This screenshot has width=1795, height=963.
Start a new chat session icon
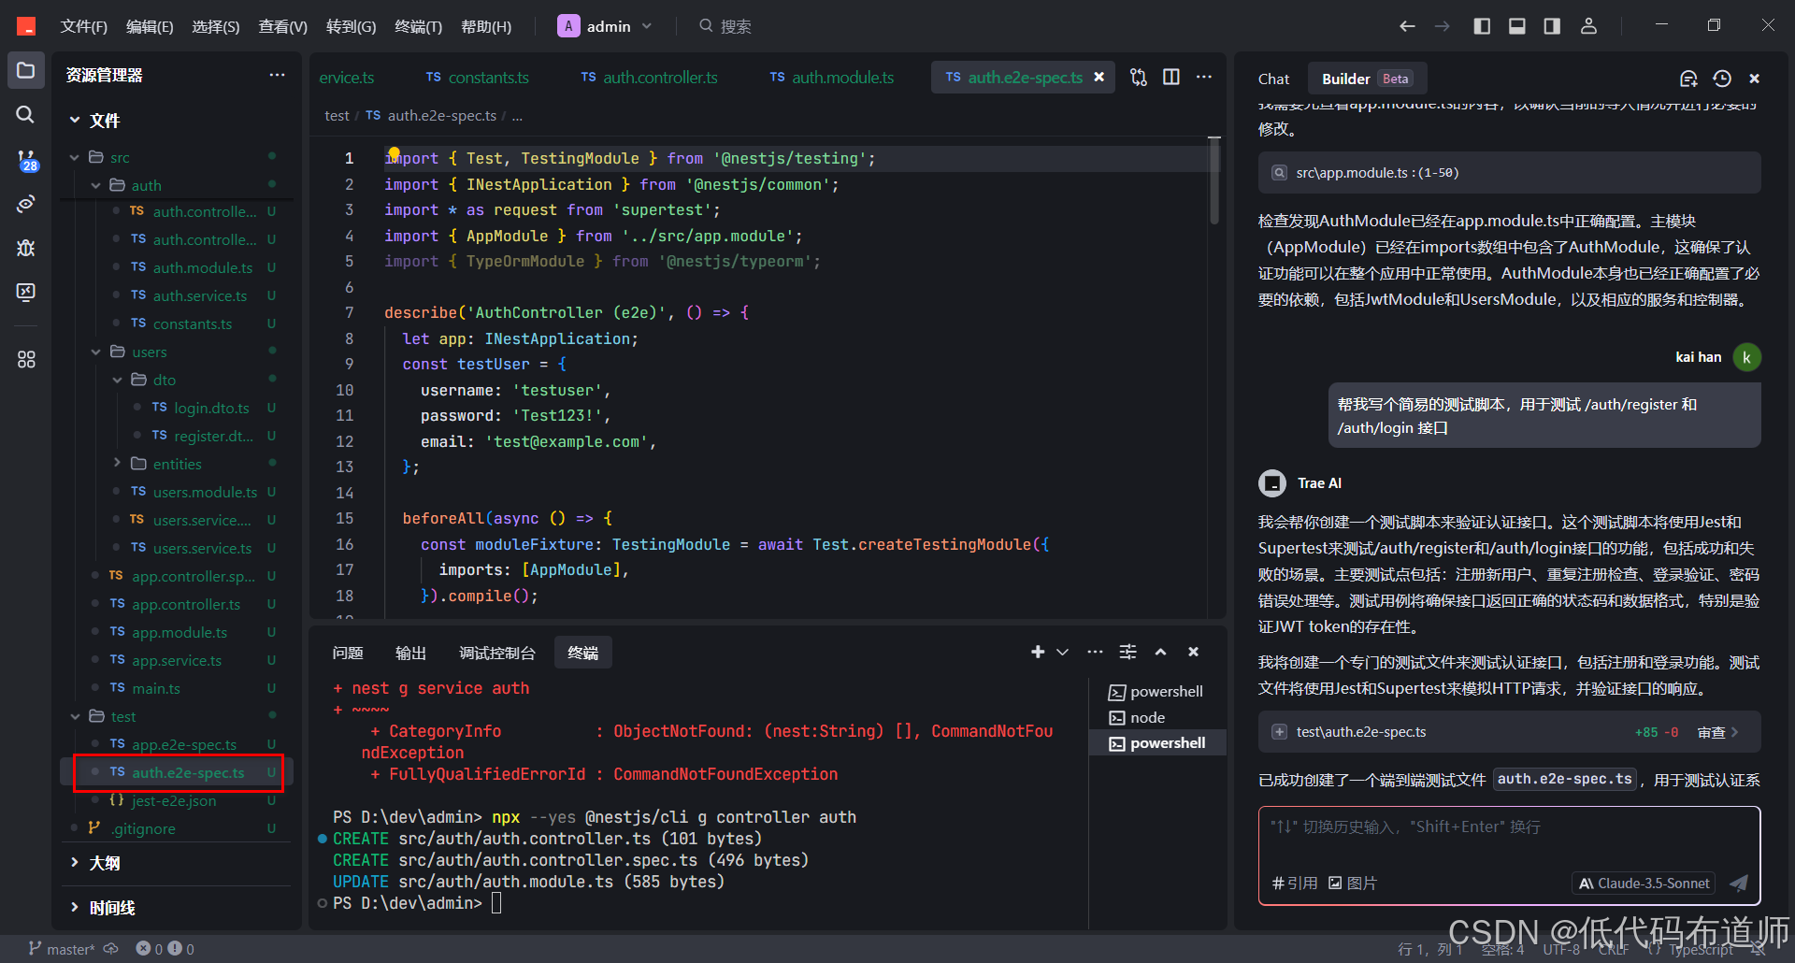pos(1688,79)
